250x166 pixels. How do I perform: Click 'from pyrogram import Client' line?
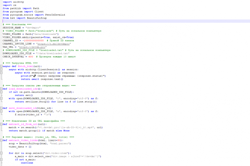coord(23,12)
